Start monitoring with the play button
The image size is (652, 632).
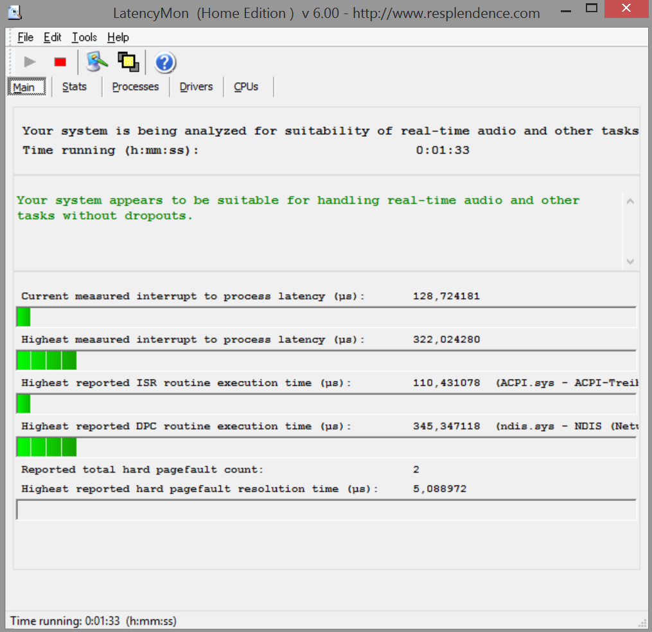click(30, 62)
